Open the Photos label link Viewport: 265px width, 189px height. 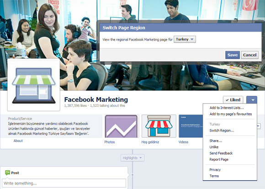110,142
